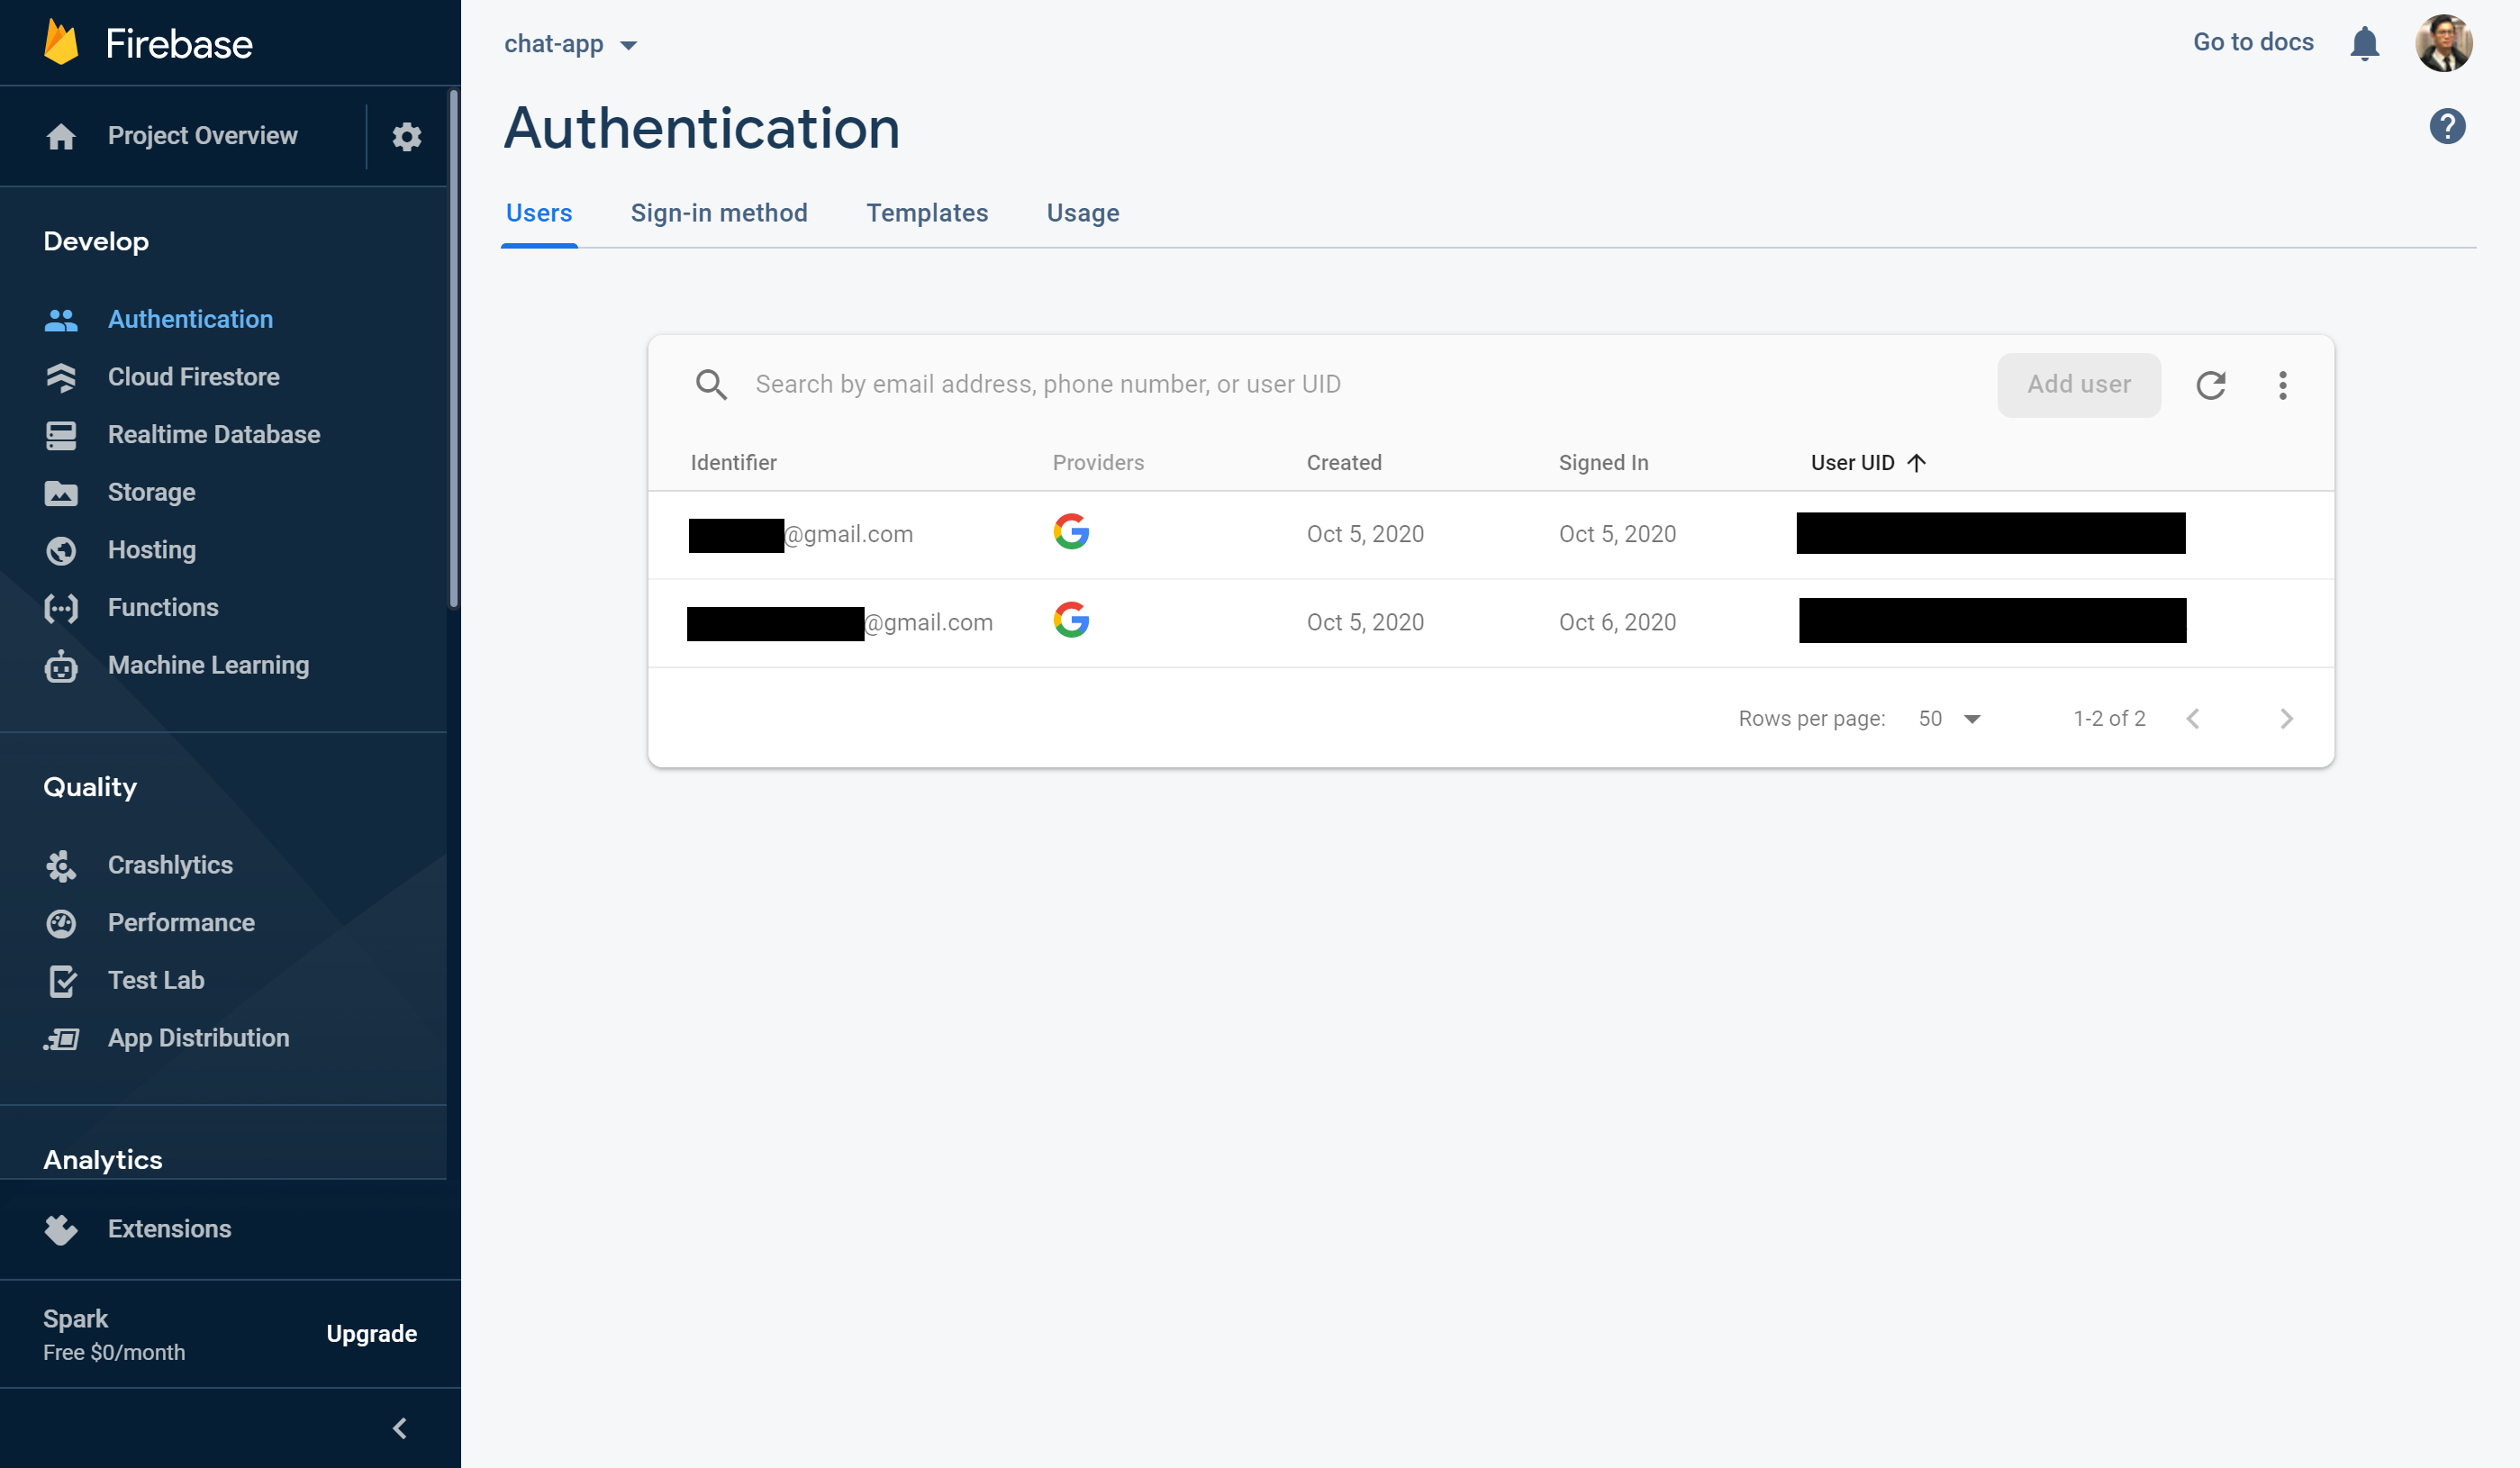2520x1468 pixels.
Task: Click the Cloud Firestore sidebar icon
Action: click(61, 377)
